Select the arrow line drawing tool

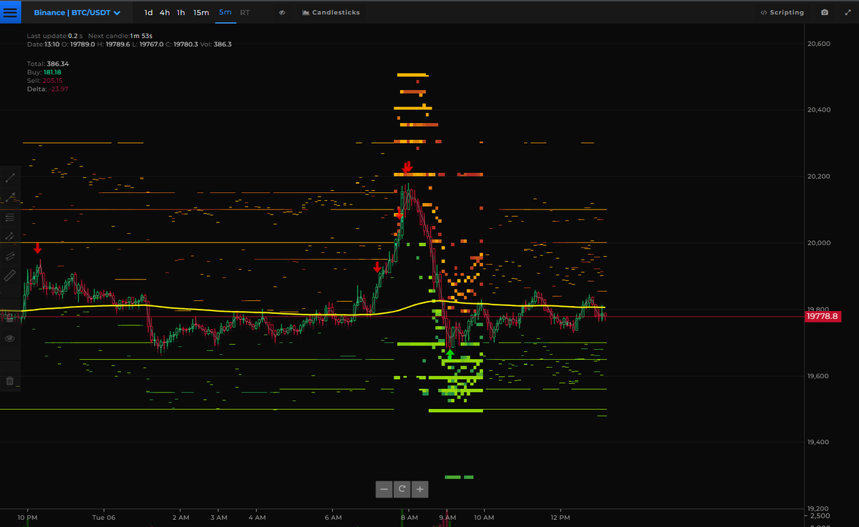tap(10, 197)
